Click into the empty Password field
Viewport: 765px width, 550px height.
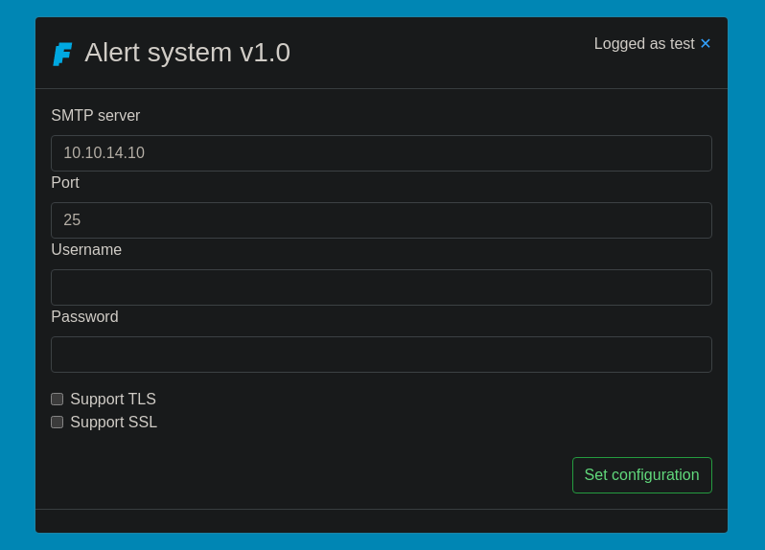tap(382, 355)
